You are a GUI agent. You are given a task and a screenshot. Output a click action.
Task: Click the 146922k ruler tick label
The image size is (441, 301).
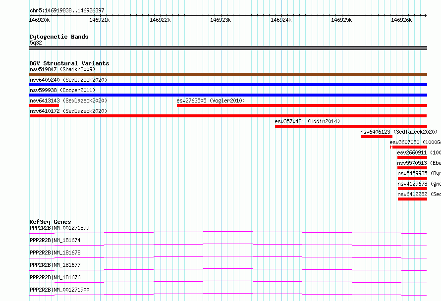[x=160, y=20]
